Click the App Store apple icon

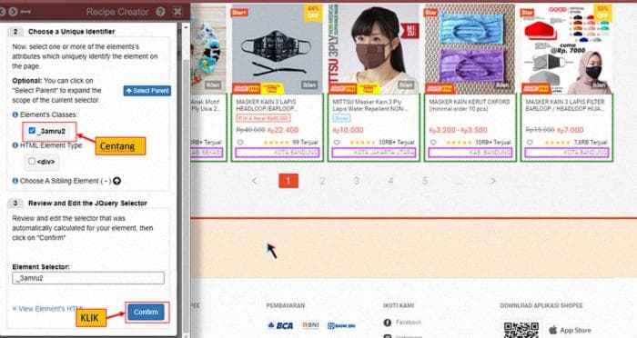(553, 330)
